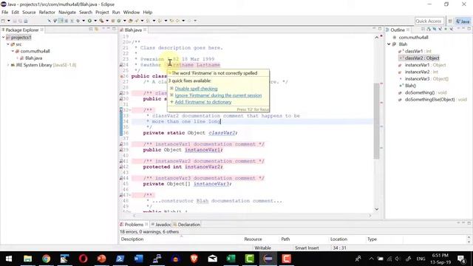The image size is (473, 266).
Task: Click the Disable spell checking quick fix
Action: (x=196, y=89)
